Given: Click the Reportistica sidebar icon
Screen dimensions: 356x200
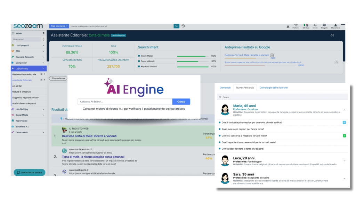Looking at the screenshot, I should click(13, 120).
